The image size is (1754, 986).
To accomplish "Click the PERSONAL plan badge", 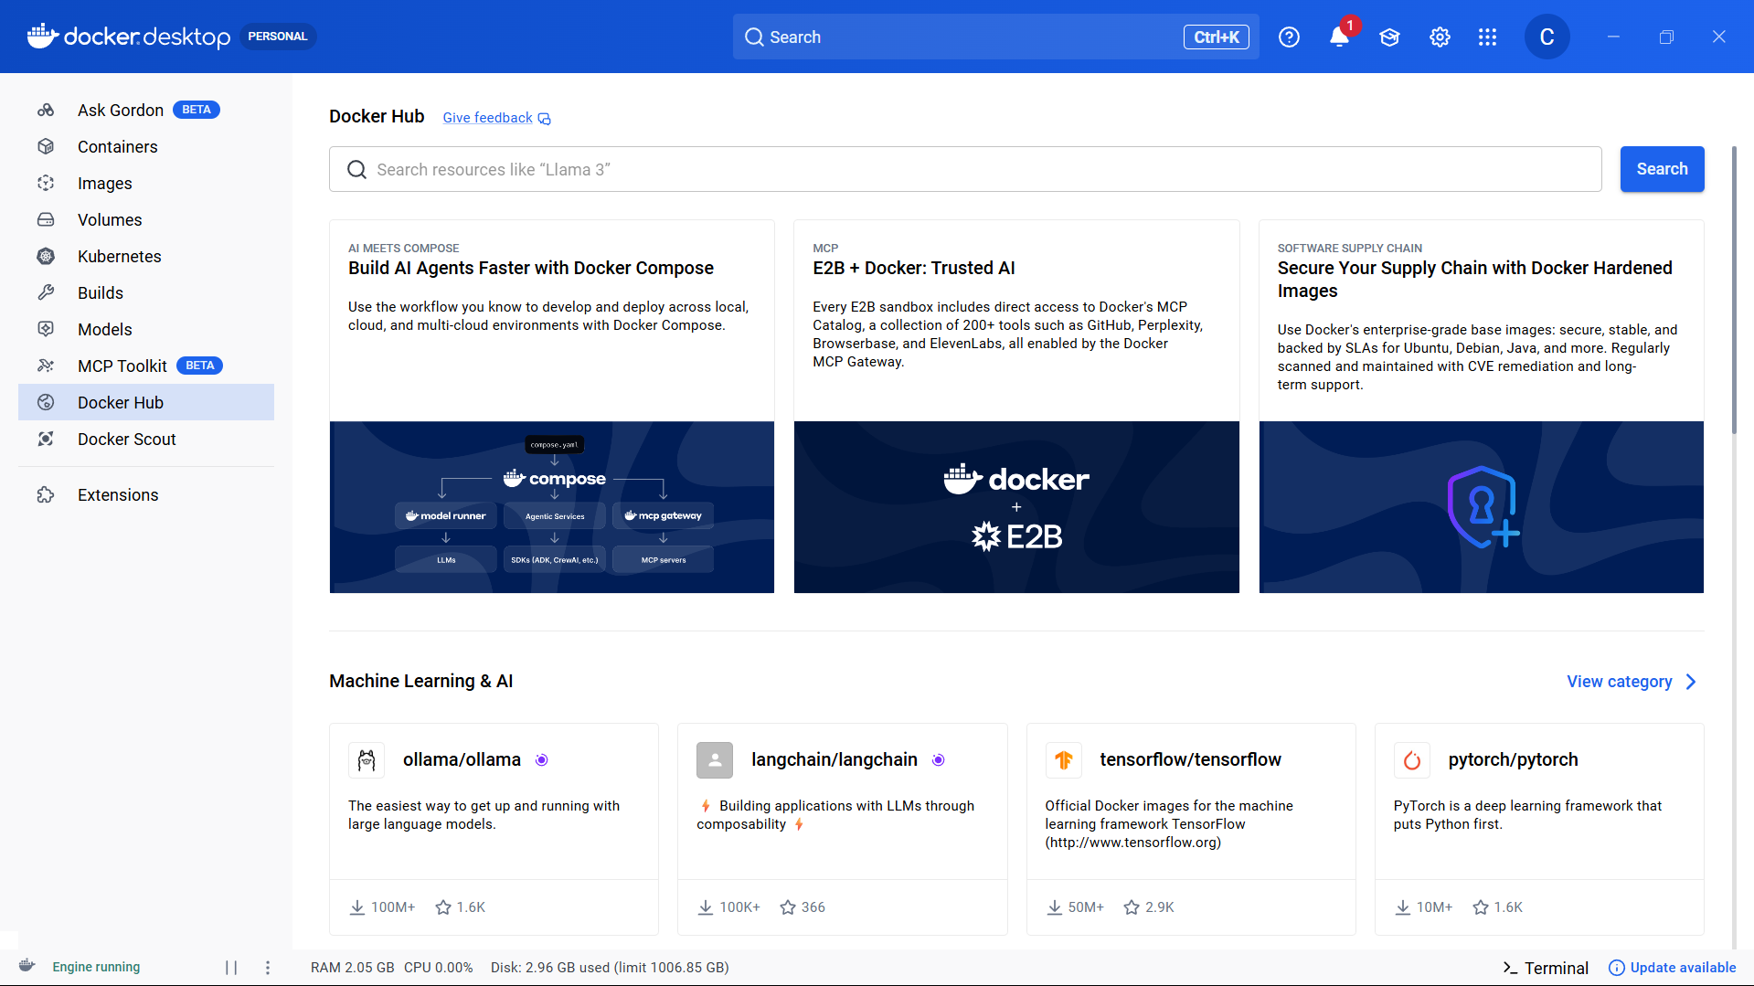I will (x=278, y=37).
